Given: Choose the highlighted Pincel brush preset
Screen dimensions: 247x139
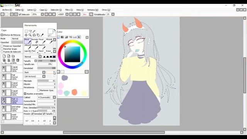Looking at the screenshot, I should click(27, 41).
